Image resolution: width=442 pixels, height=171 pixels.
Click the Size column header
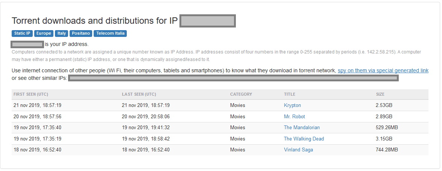(x=380, y=94)
